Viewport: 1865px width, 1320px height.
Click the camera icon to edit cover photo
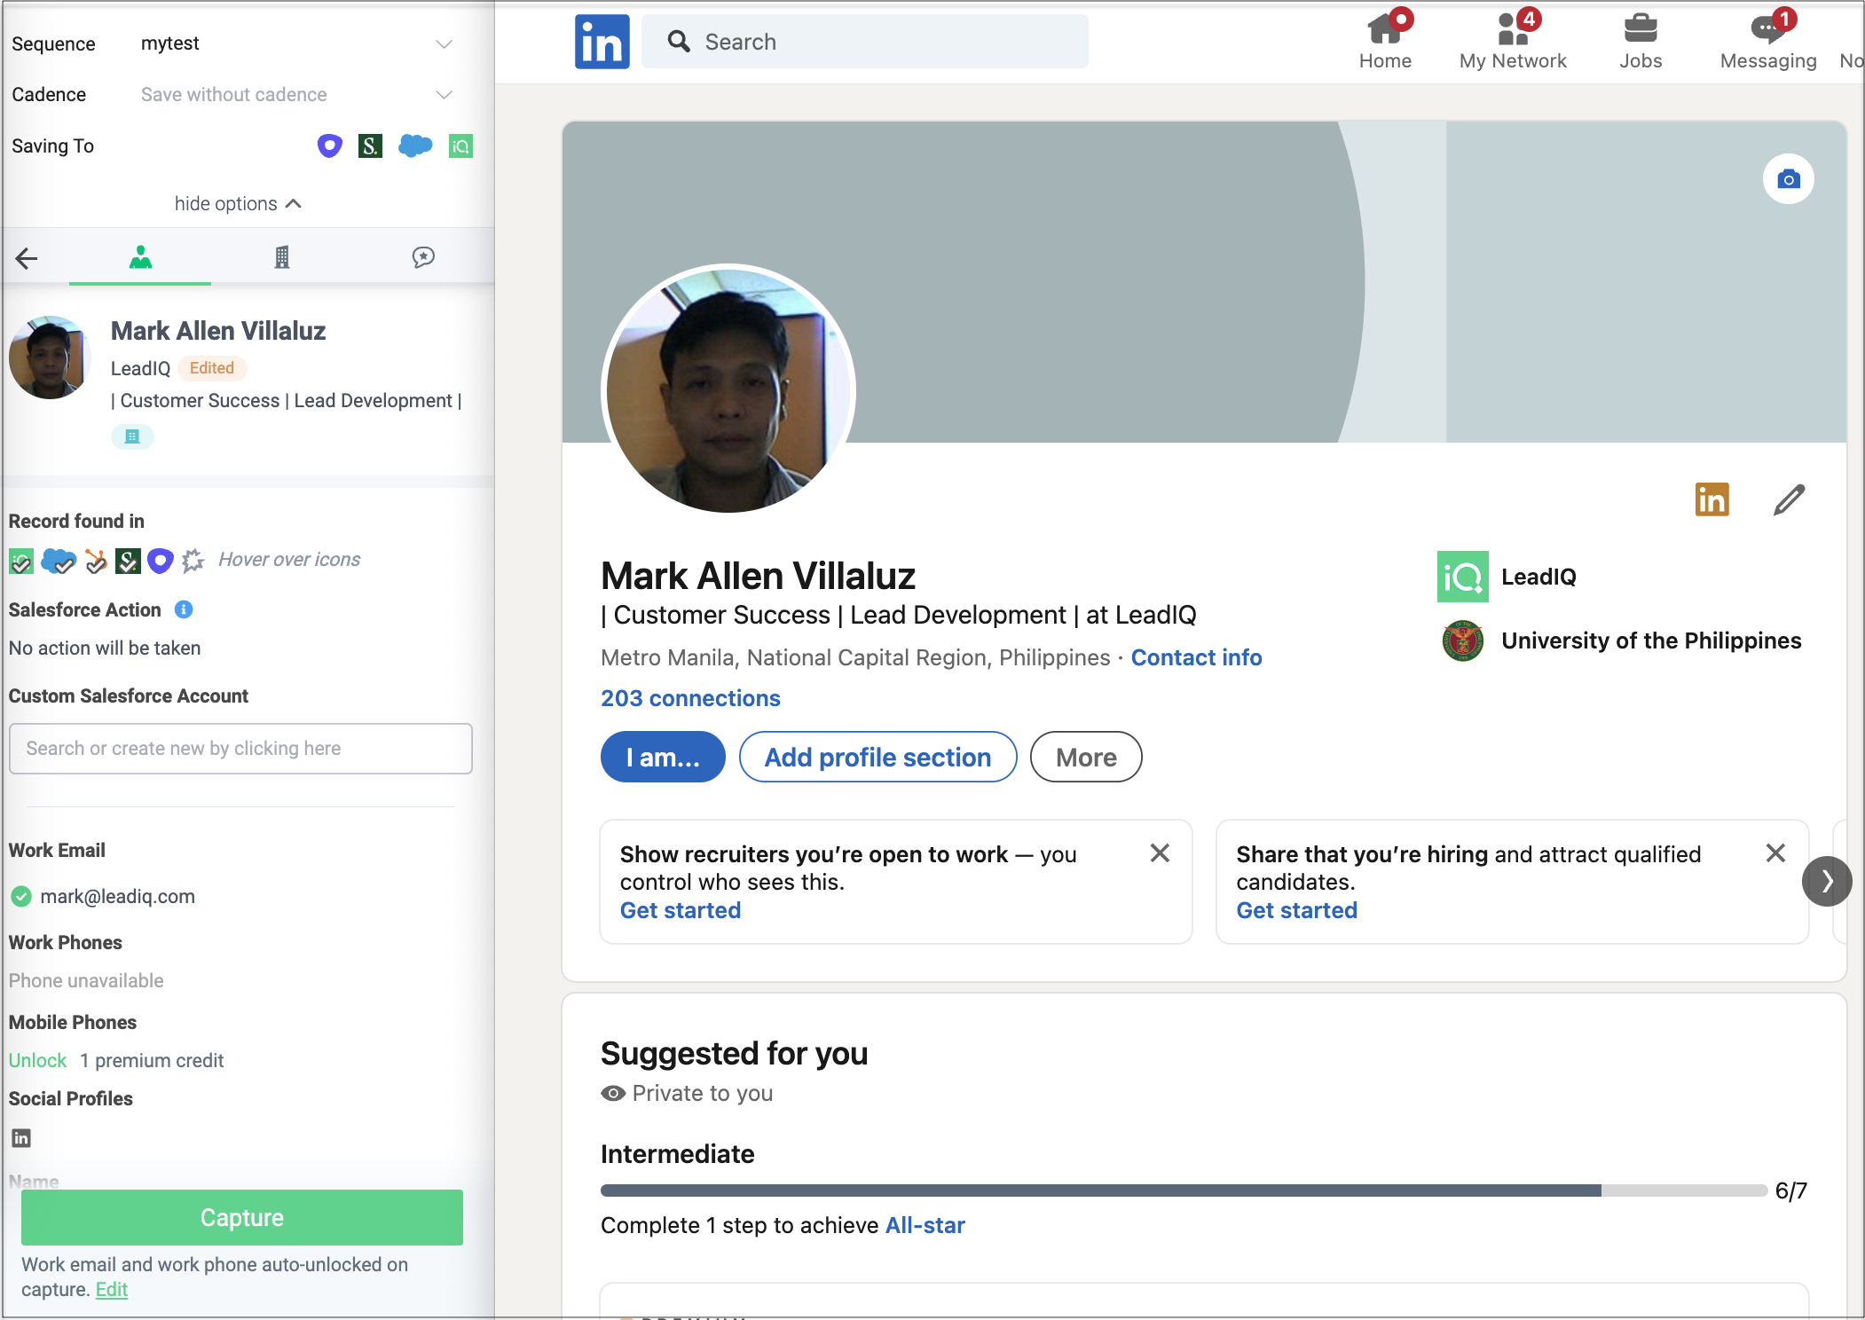point(1789,179)
